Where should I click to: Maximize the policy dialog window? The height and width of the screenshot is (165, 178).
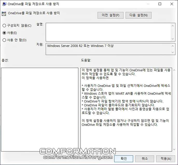(160, 4)
